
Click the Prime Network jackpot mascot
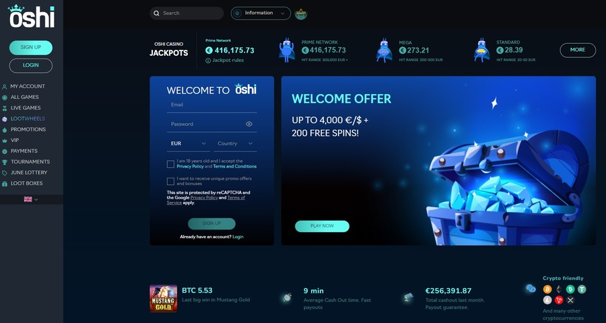pyautogui.click(x=287, y=50)
